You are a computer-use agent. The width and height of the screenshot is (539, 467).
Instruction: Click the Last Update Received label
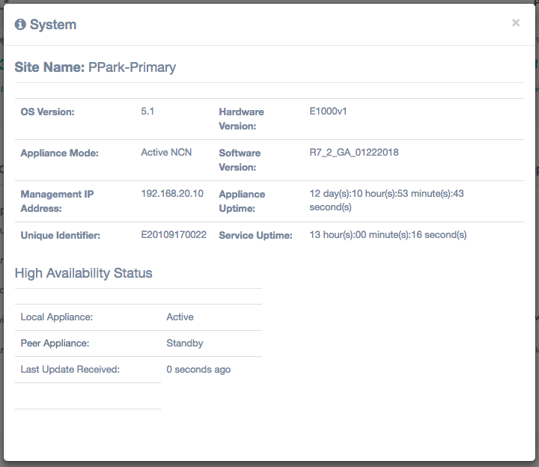tap(70, 370)
